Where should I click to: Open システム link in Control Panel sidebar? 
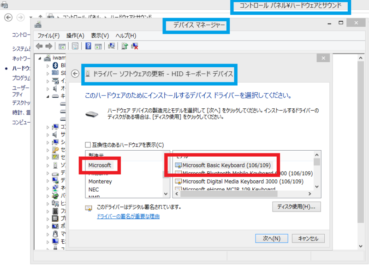pos(21,49)
